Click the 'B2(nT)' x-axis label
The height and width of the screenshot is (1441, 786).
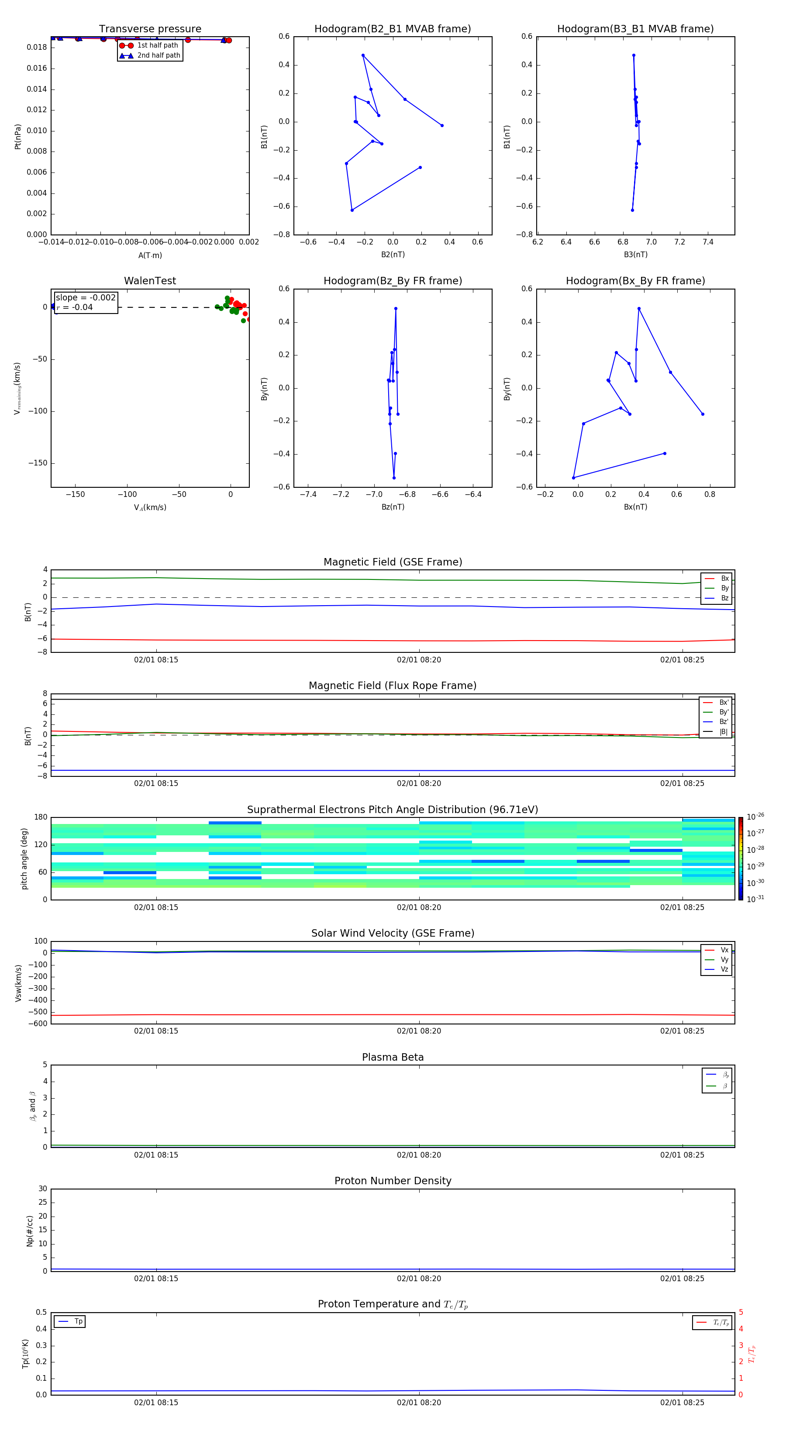click(393, 255)
